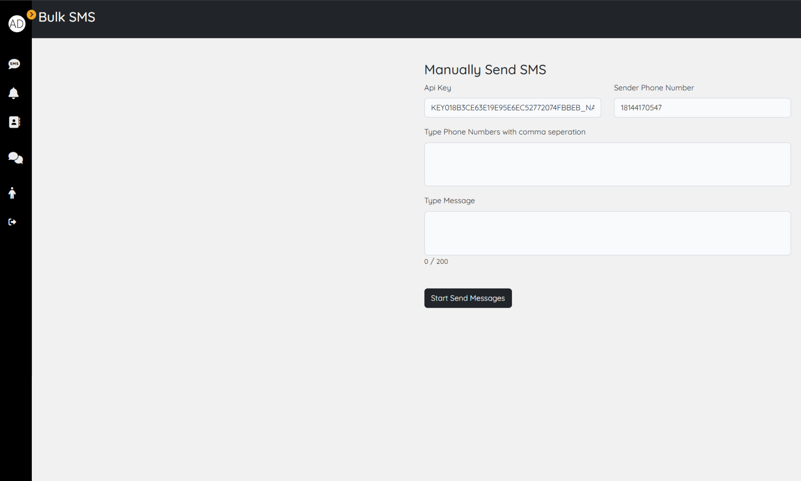This screenshot has height=481, width=801.
Task: Click the Type Message label
Action: coord(450,201)
